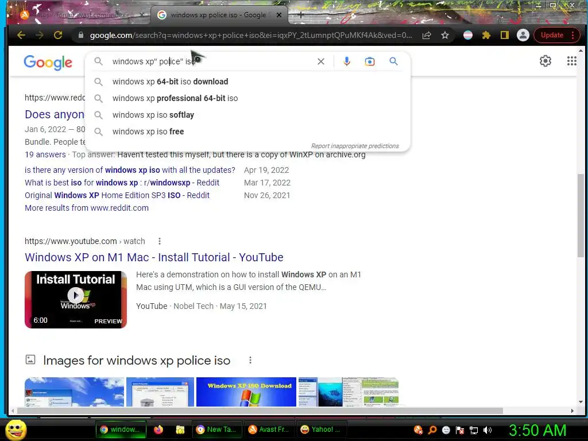Screen dimensions: 588x441
Task: Open network tray icon
Action: [x=474, y=430]
